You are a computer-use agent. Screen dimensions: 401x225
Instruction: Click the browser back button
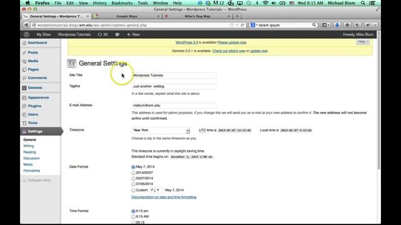pos(26,25)
